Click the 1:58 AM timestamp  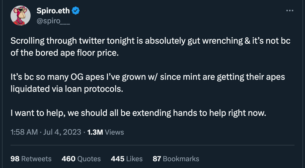point(24,132)
